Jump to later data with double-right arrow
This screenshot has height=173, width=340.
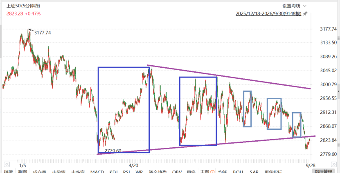(x=334, y=164)
